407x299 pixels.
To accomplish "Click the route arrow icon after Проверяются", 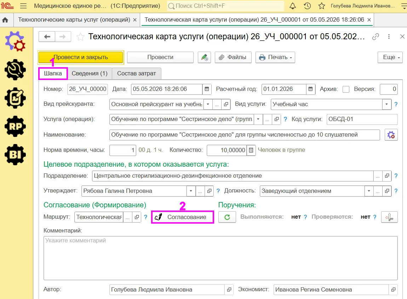I will coord(389,217).
